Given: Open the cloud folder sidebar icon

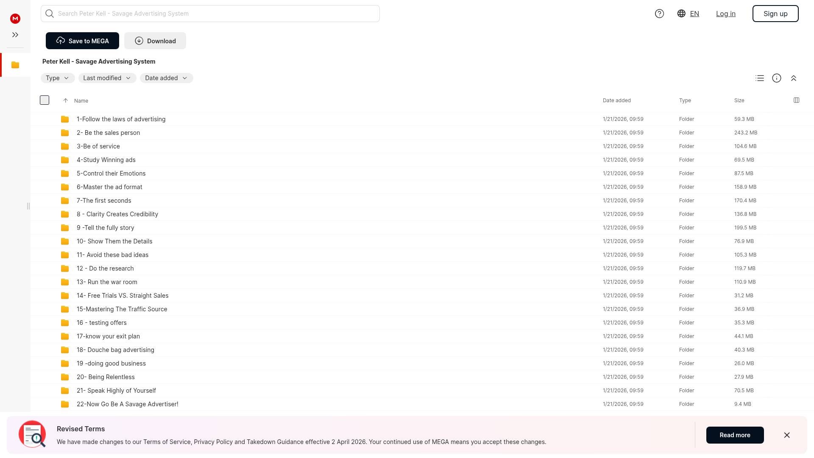Looking at the screenshot, I should [15, 65].
